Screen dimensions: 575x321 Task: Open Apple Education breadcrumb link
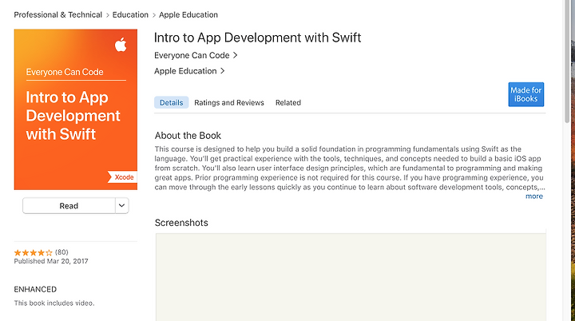(x=188, y=14)
